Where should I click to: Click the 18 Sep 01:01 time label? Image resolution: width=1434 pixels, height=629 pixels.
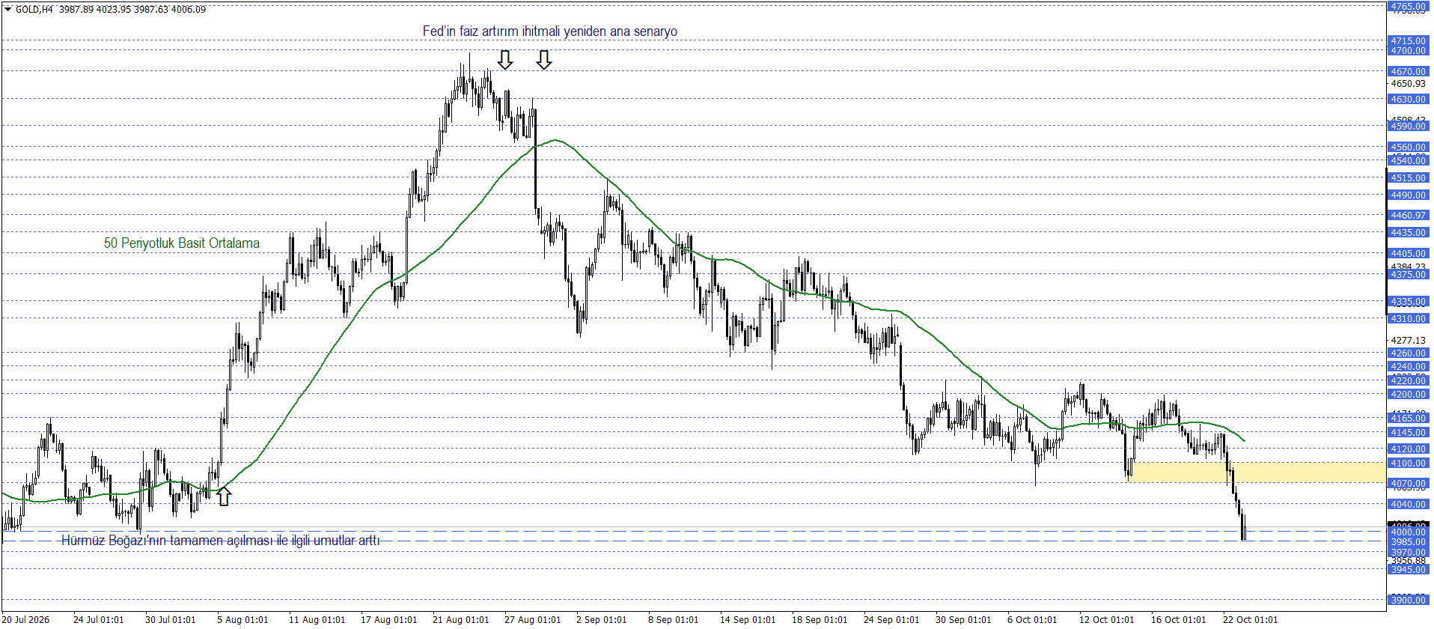point(820,619)
